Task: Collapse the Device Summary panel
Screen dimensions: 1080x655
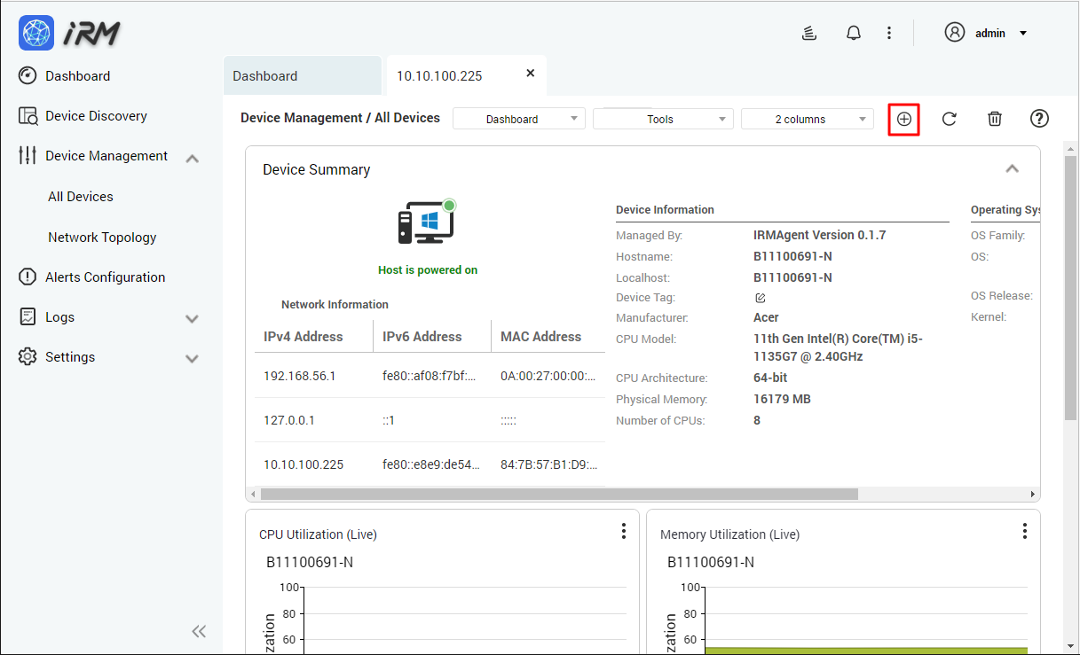Action: click(1012, 168)
